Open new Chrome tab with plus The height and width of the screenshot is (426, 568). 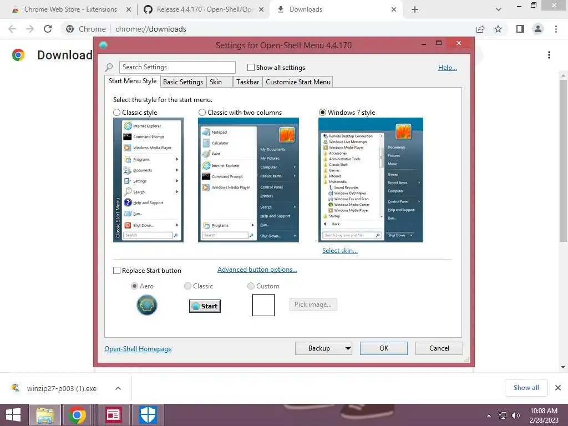click(415, 9)
